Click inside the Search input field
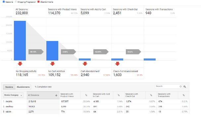Image resolution: width=201 pixels, height=122 pixels. (167, 86)
